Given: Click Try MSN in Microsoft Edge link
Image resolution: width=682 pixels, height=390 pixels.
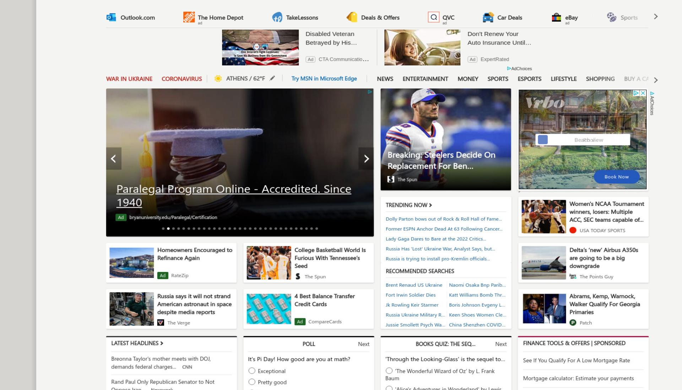Looking at the screenshot, I should 324,79.
